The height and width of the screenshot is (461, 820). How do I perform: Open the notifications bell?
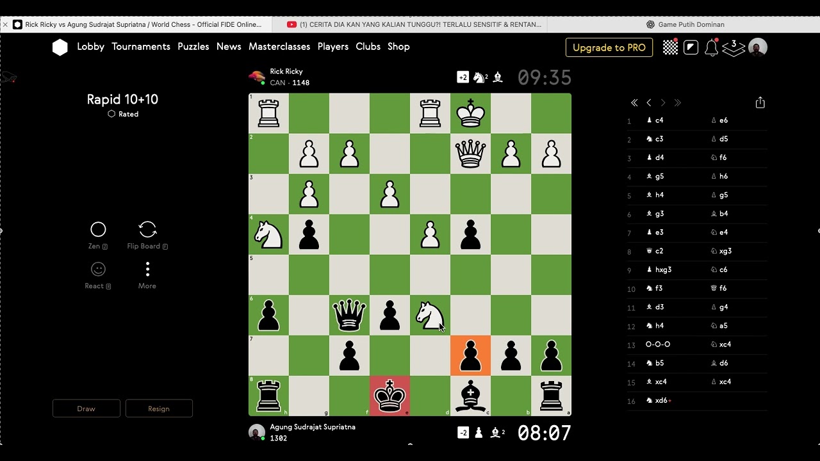coord(711,47)
